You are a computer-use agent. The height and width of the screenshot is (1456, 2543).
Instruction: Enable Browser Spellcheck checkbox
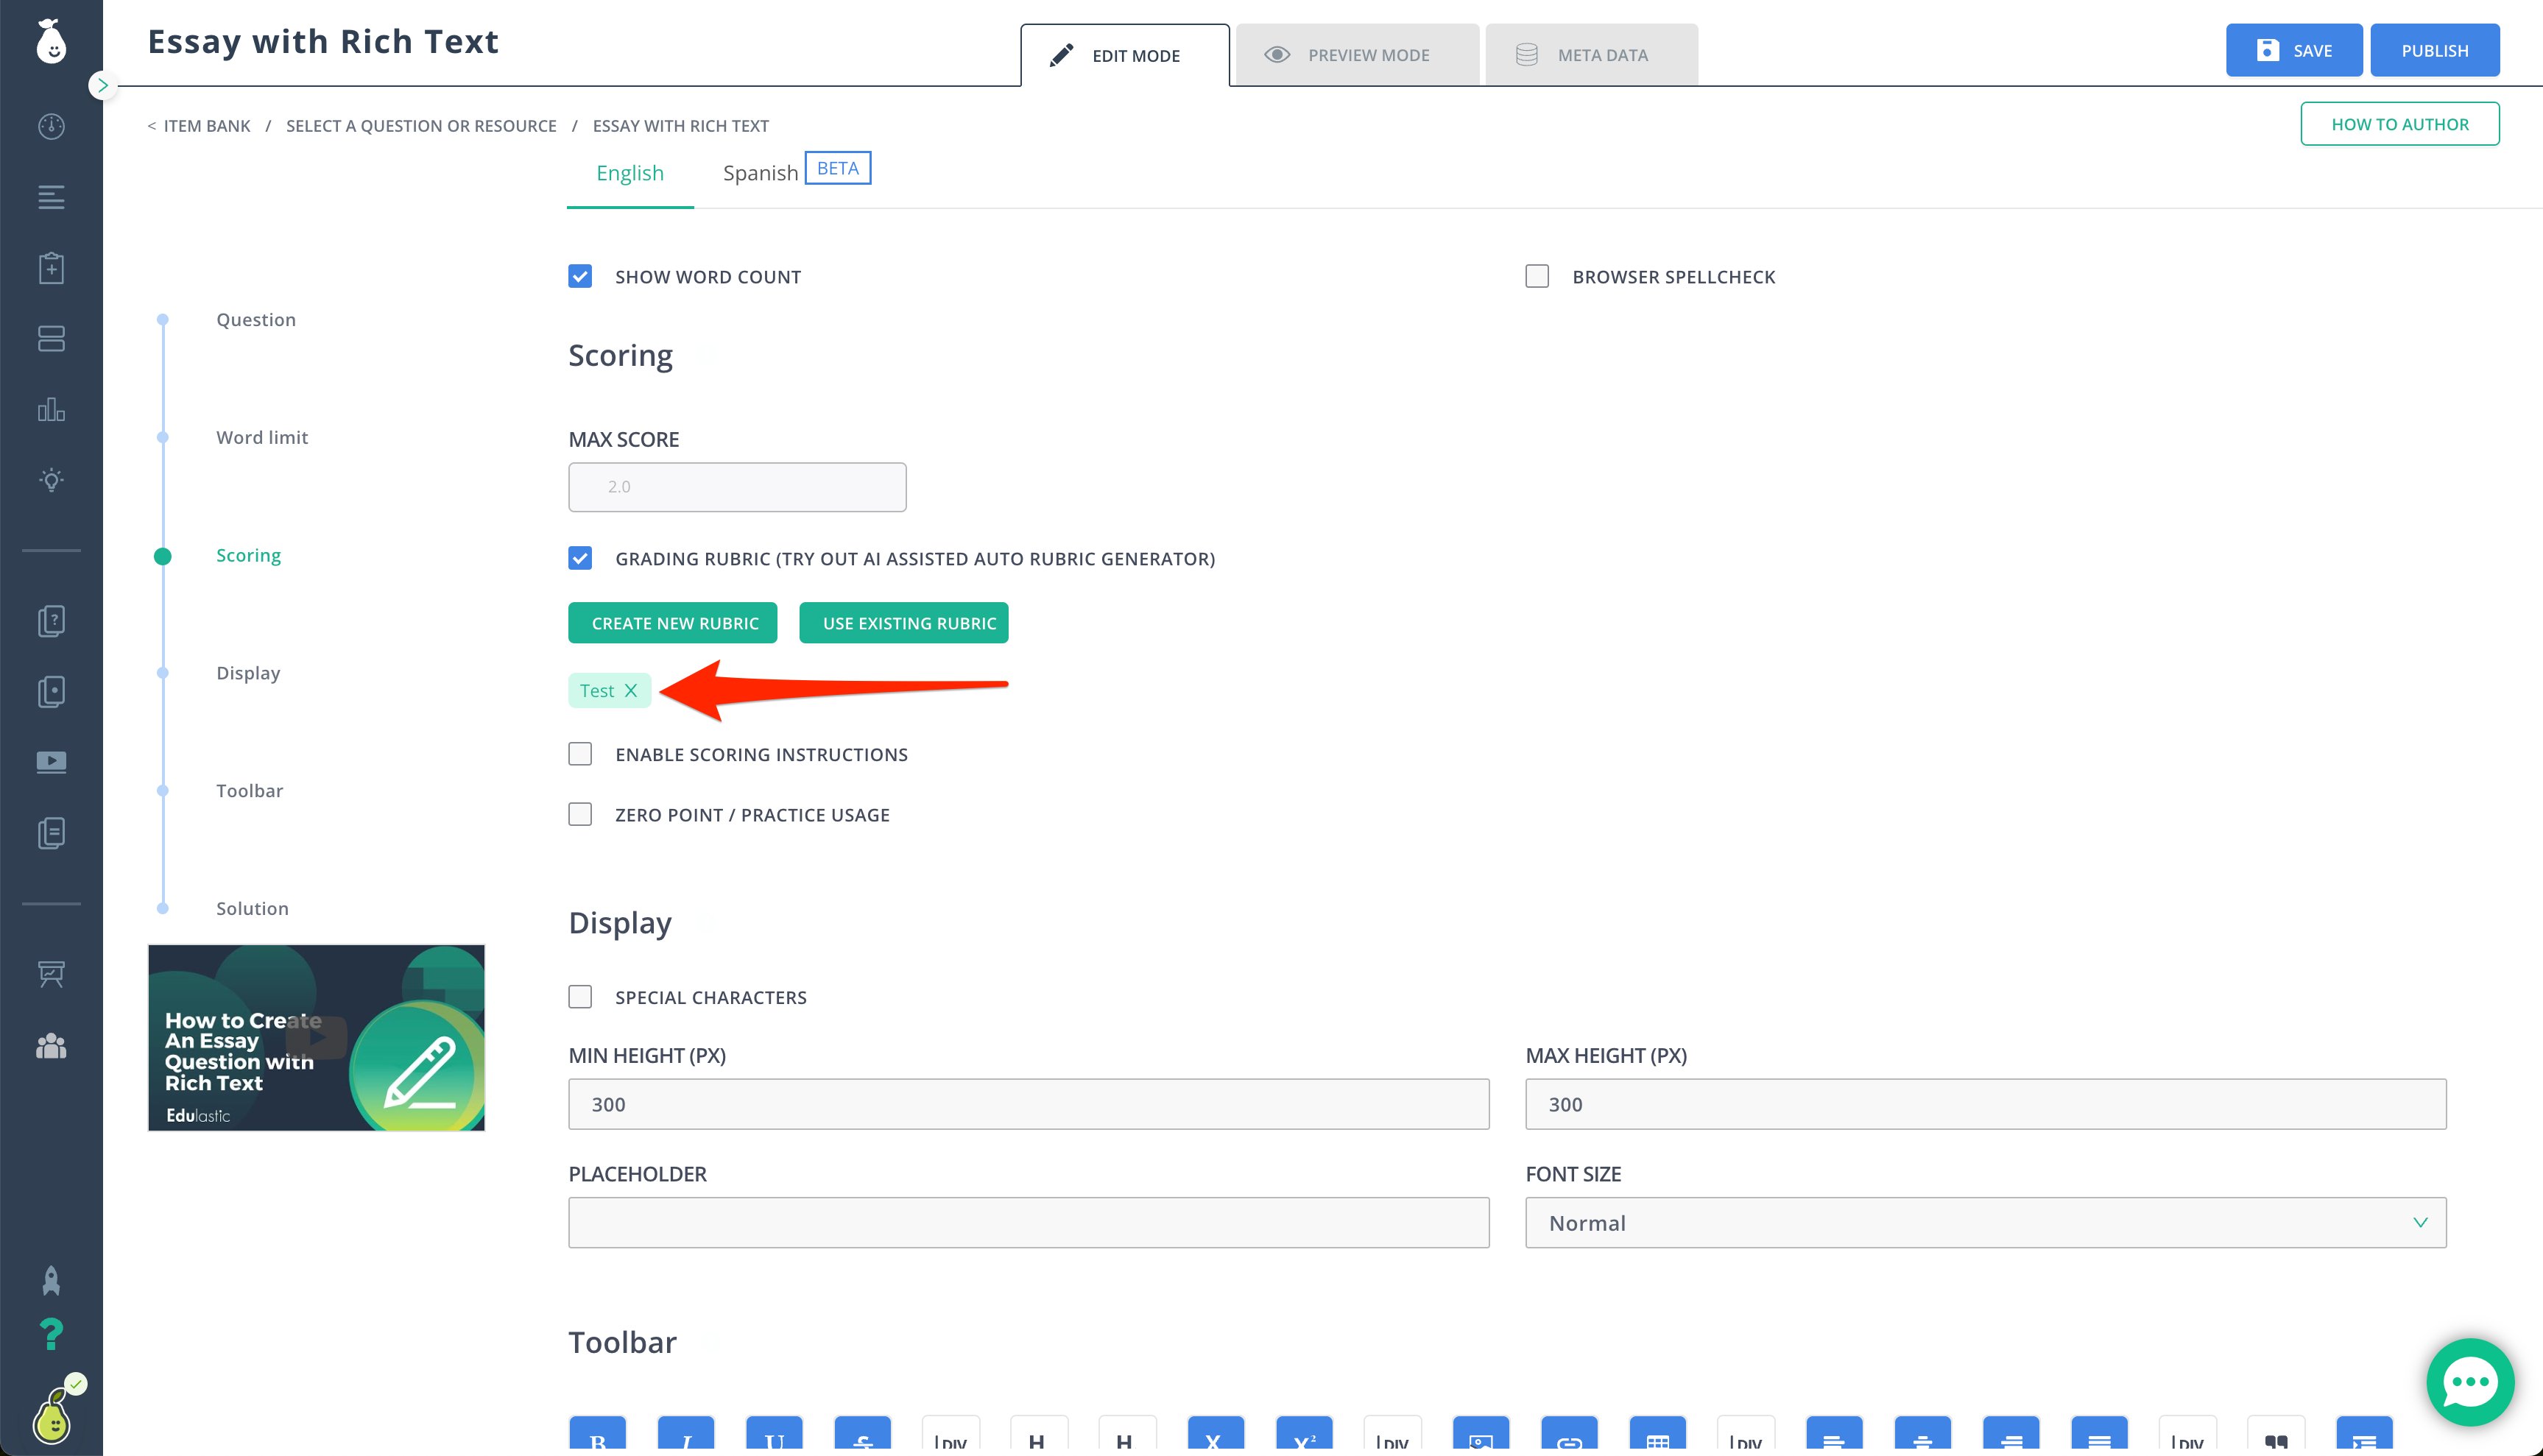click(1537, 276)
